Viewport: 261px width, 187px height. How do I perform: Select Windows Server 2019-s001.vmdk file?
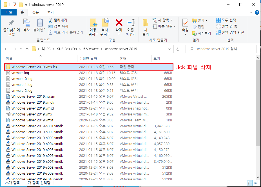(x=89, y=126)
